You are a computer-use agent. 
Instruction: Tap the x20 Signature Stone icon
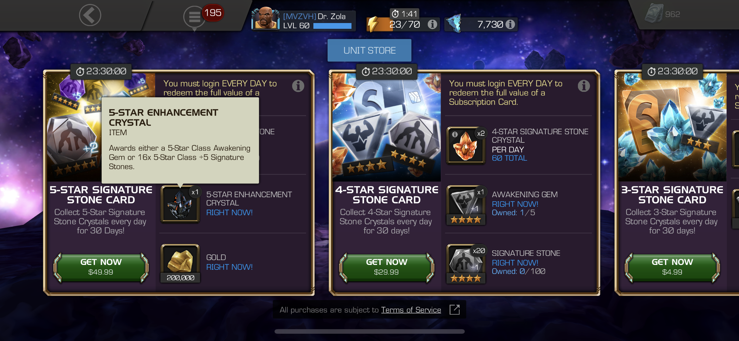coord(466,264)
